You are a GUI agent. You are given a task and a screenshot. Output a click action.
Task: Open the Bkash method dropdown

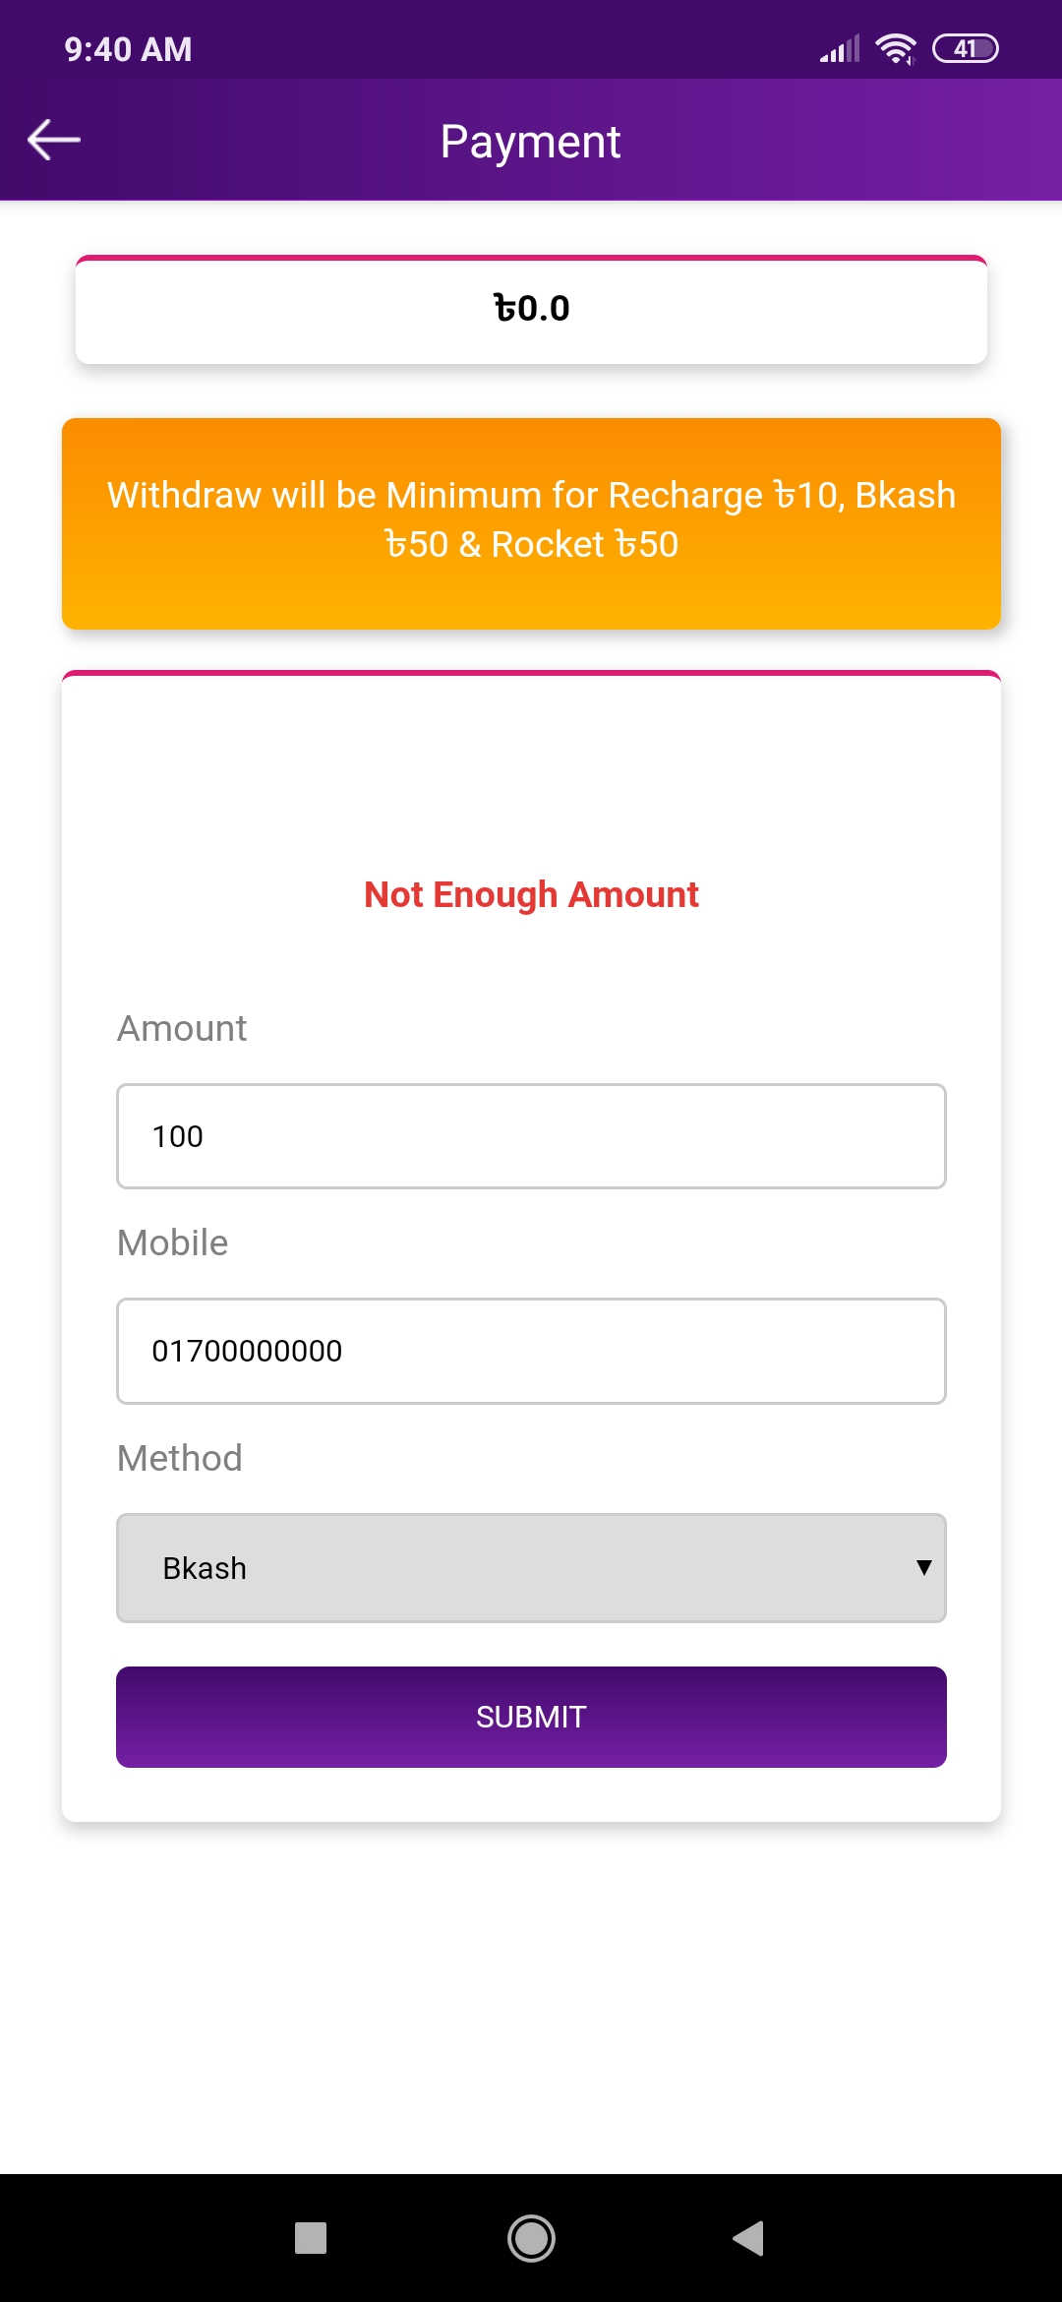[531, 1567]
